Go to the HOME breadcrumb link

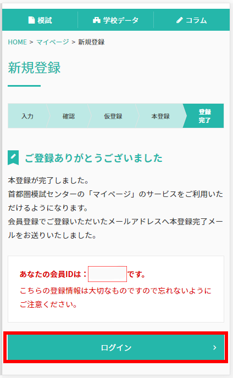click(x=18, y=42)
